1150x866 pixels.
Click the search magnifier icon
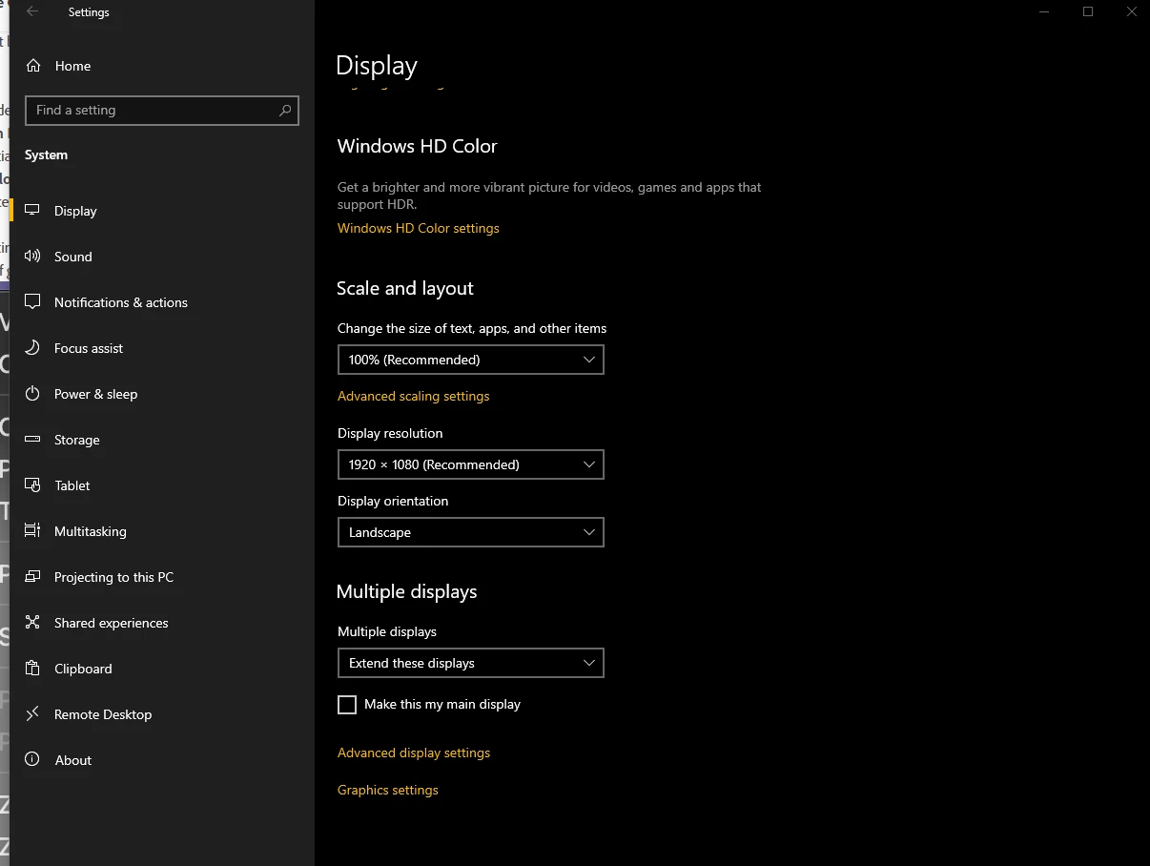tap(285, 111)
